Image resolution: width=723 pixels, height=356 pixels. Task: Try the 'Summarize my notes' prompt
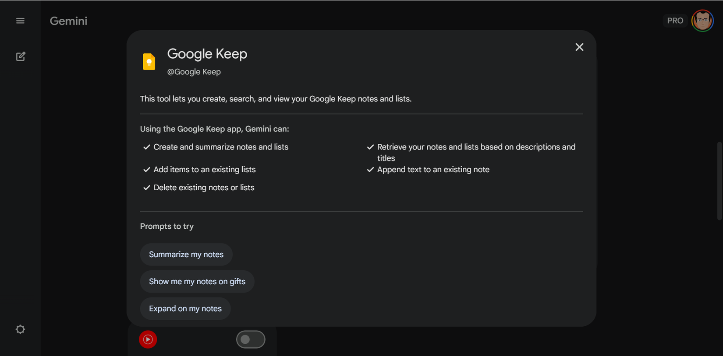[186, 255]
